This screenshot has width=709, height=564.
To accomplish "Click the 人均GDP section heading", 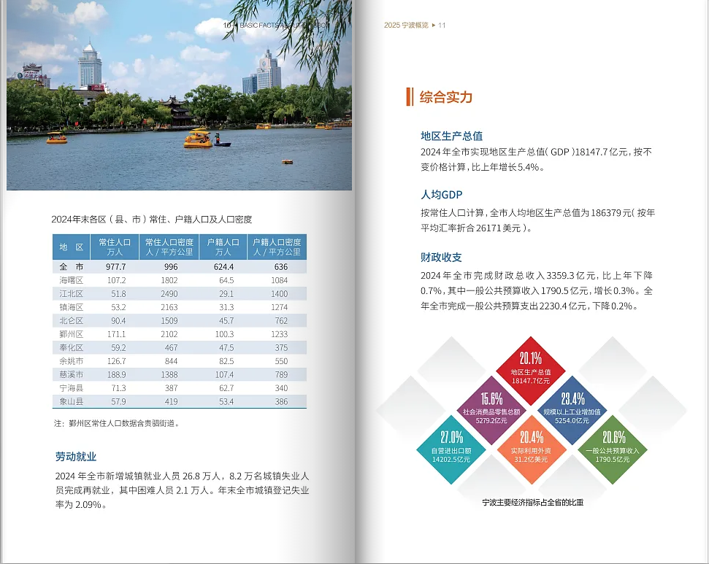I will click(x=441, y=195).
